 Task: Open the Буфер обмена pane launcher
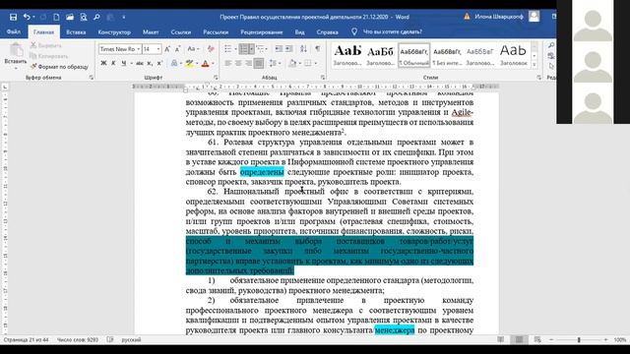tap(92, 77)
